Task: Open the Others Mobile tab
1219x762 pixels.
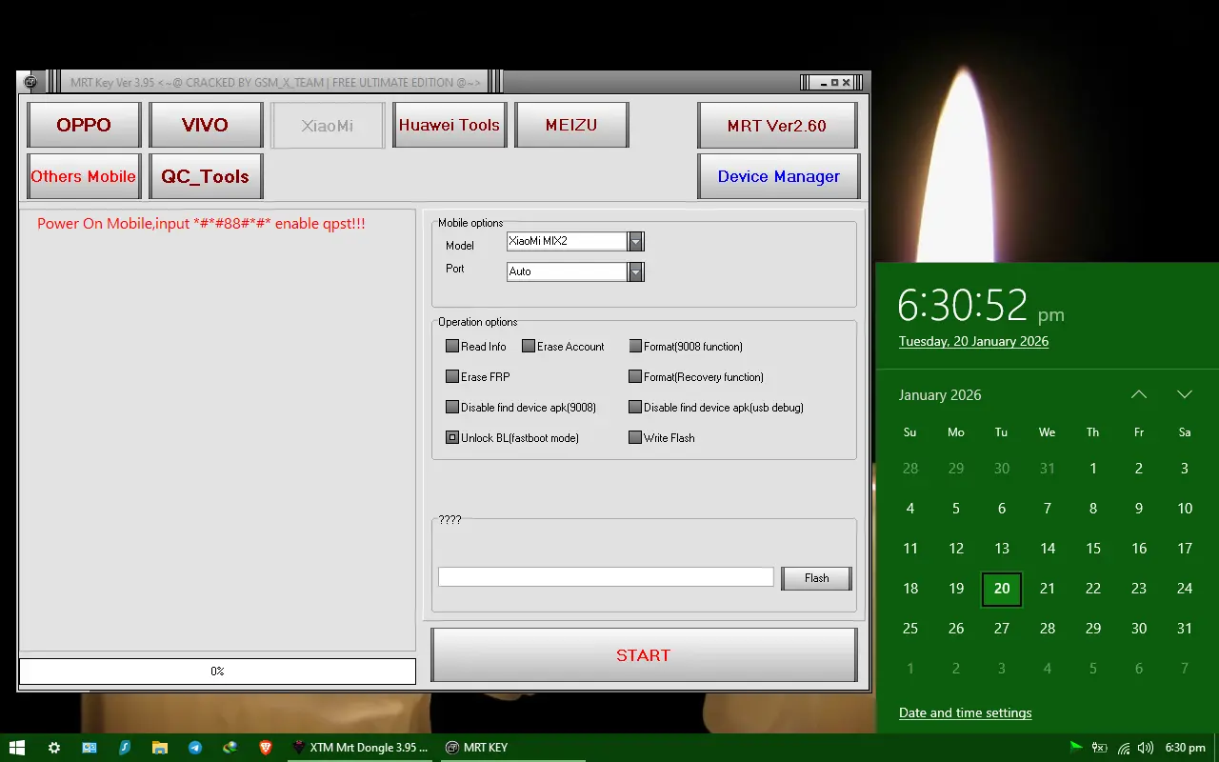Action: tap(84, 176)
